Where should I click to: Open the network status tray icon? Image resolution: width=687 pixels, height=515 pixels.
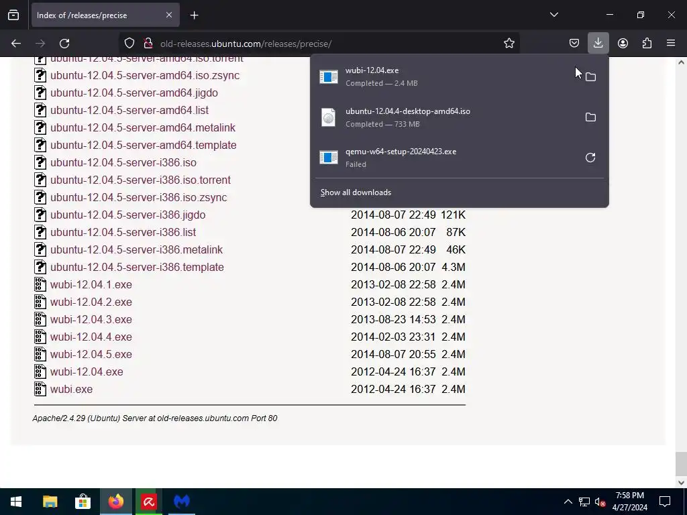(584, 502)
